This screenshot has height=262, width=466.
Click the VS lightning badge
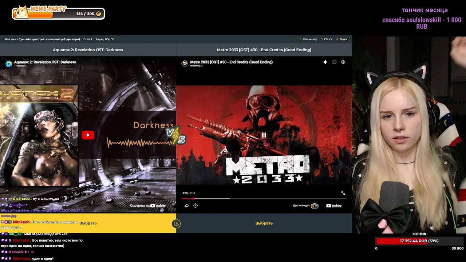coord(176,135)
